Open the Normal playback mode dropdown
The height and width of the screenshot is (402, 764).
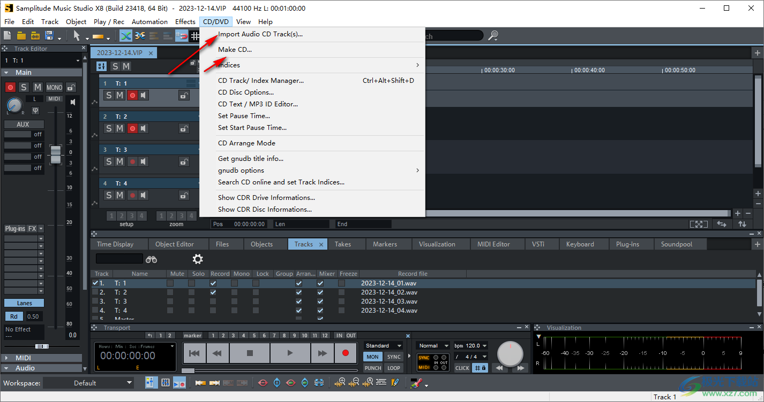[x=432, y=345]
